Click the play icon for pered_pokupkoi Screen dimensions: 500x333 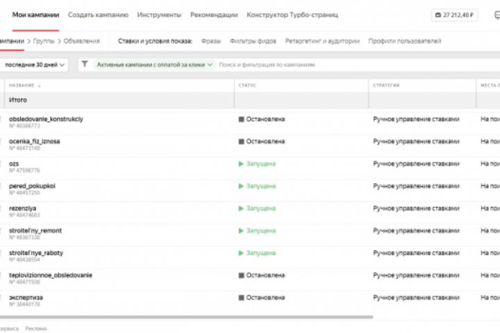(241, 186)
